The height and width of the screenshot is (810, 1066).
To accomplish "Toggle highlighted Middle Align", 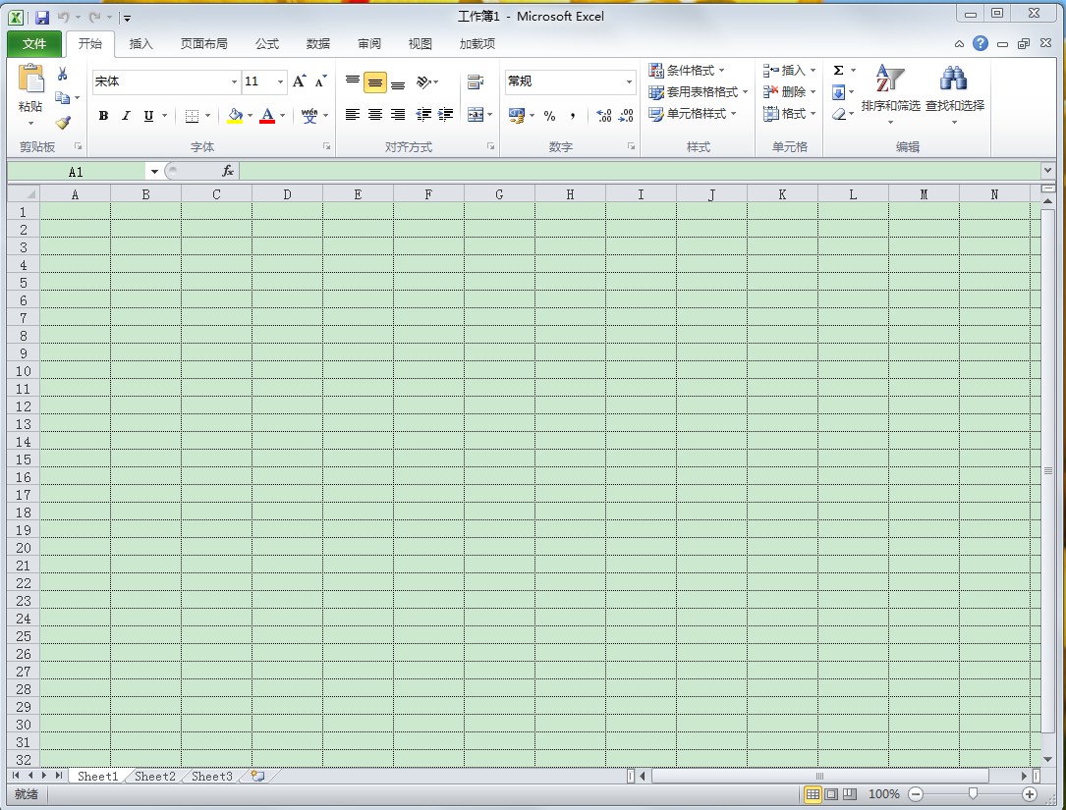I will (x=374, y=82).
